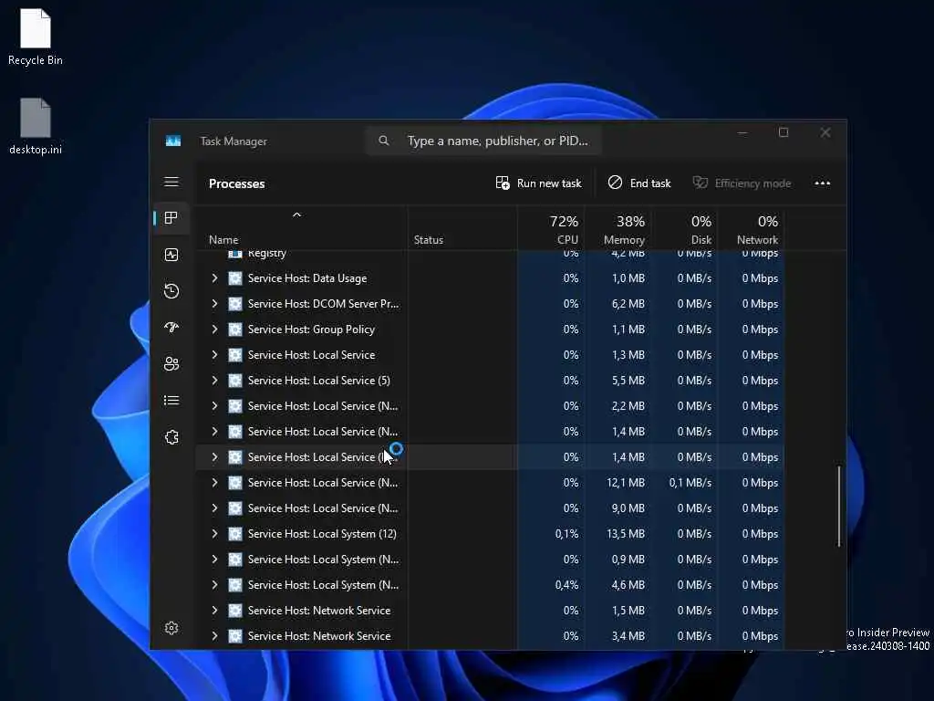This screenshot has width=934, height=701.
Task: Click the Run new task button
Action: pyautogui.click(x=538, y=183)
